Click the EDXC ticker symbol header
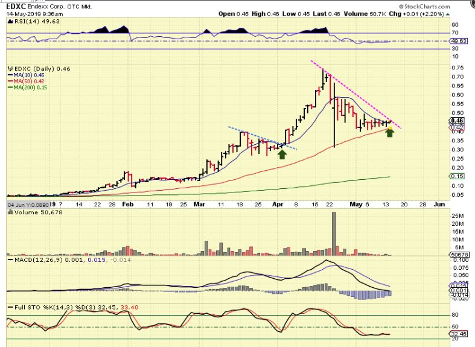 (x=16, y=7)
